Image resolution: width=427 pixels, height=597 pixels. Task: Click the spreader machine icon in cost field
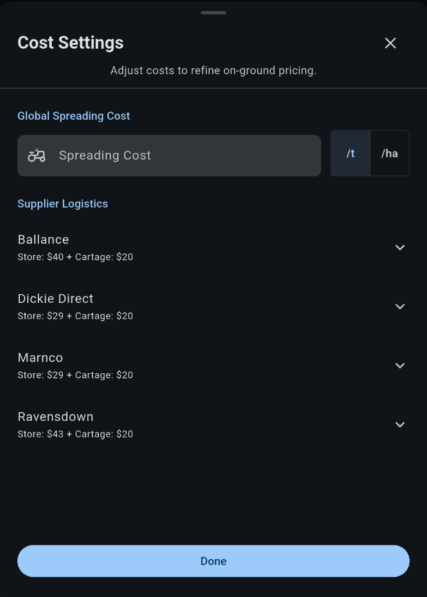(x=36, y=155)
